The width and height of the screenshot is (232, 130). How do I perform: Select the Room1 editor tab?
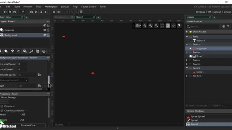tap(80, 17)
